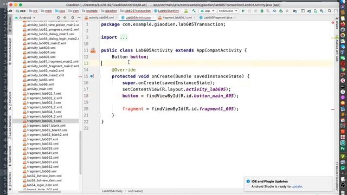This screenshot has height=195, width=347.
Task: Click the override gutter icon on line 15
Action: click(92, 76)
